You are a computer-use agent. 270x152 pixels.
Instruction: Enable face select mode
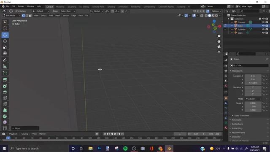click(30, 16)
